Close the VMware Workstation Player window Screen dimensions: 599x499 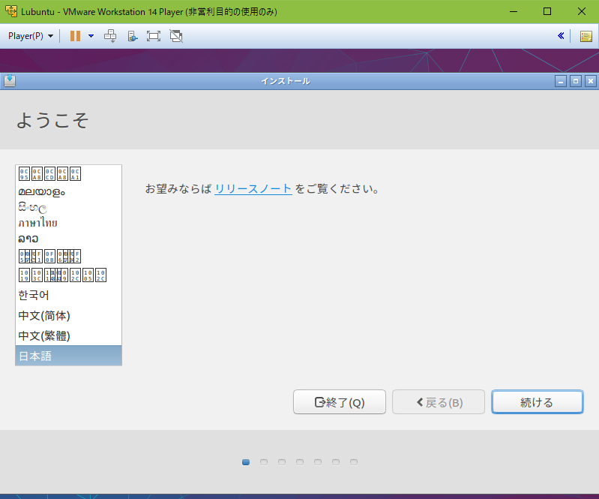point(582,11)
